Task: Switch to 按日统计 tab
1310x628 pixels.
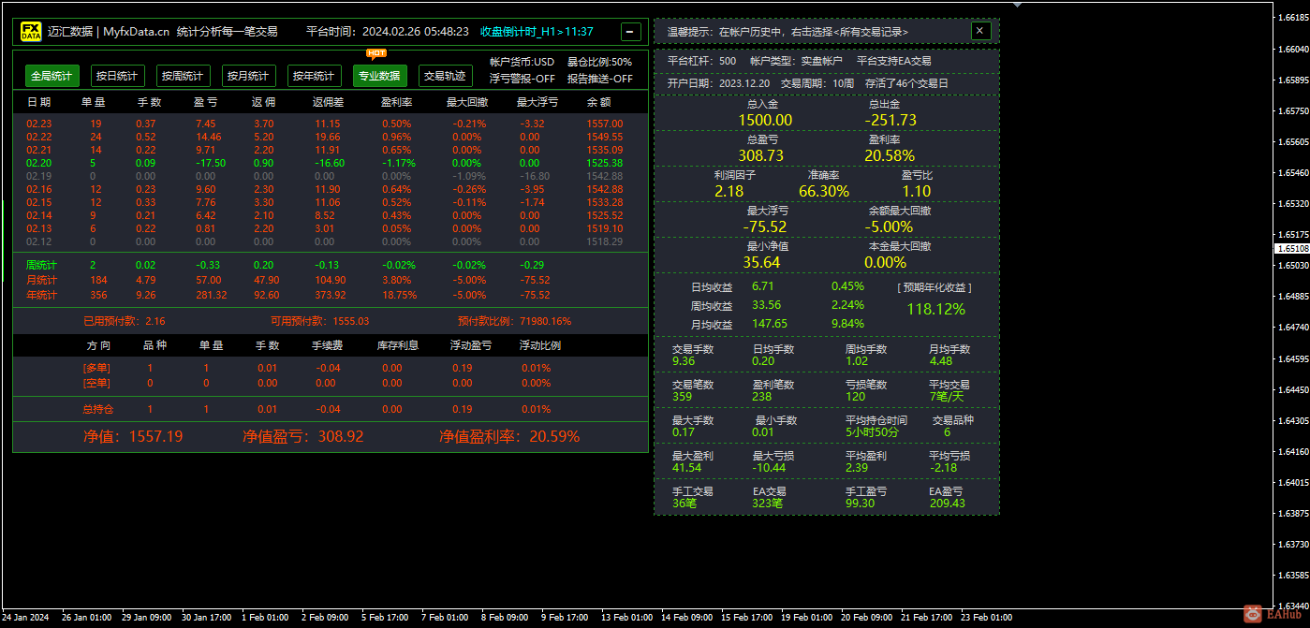Action: click(x=117, y=76)
